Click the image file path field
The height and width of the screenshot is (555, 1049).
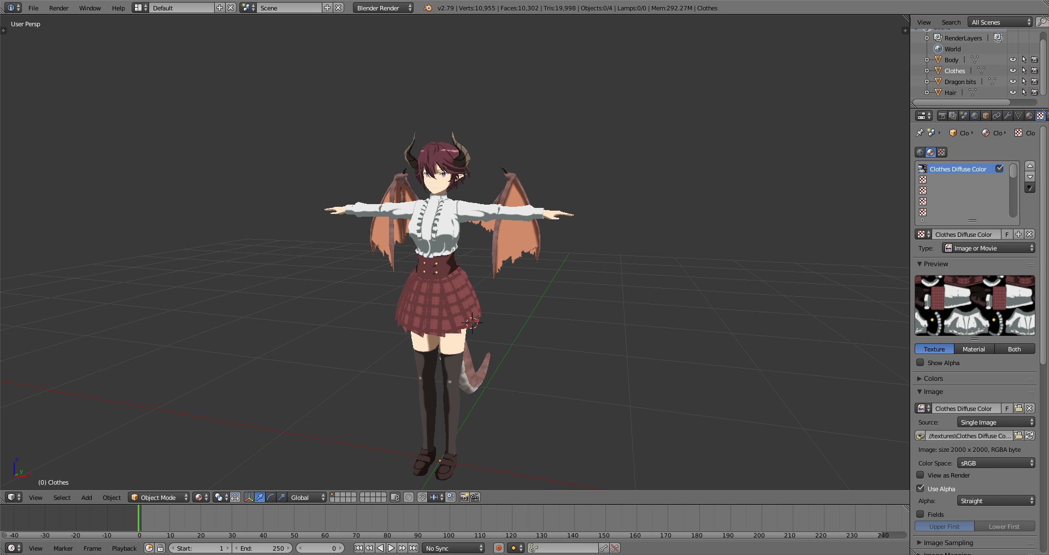pos(969,435)
